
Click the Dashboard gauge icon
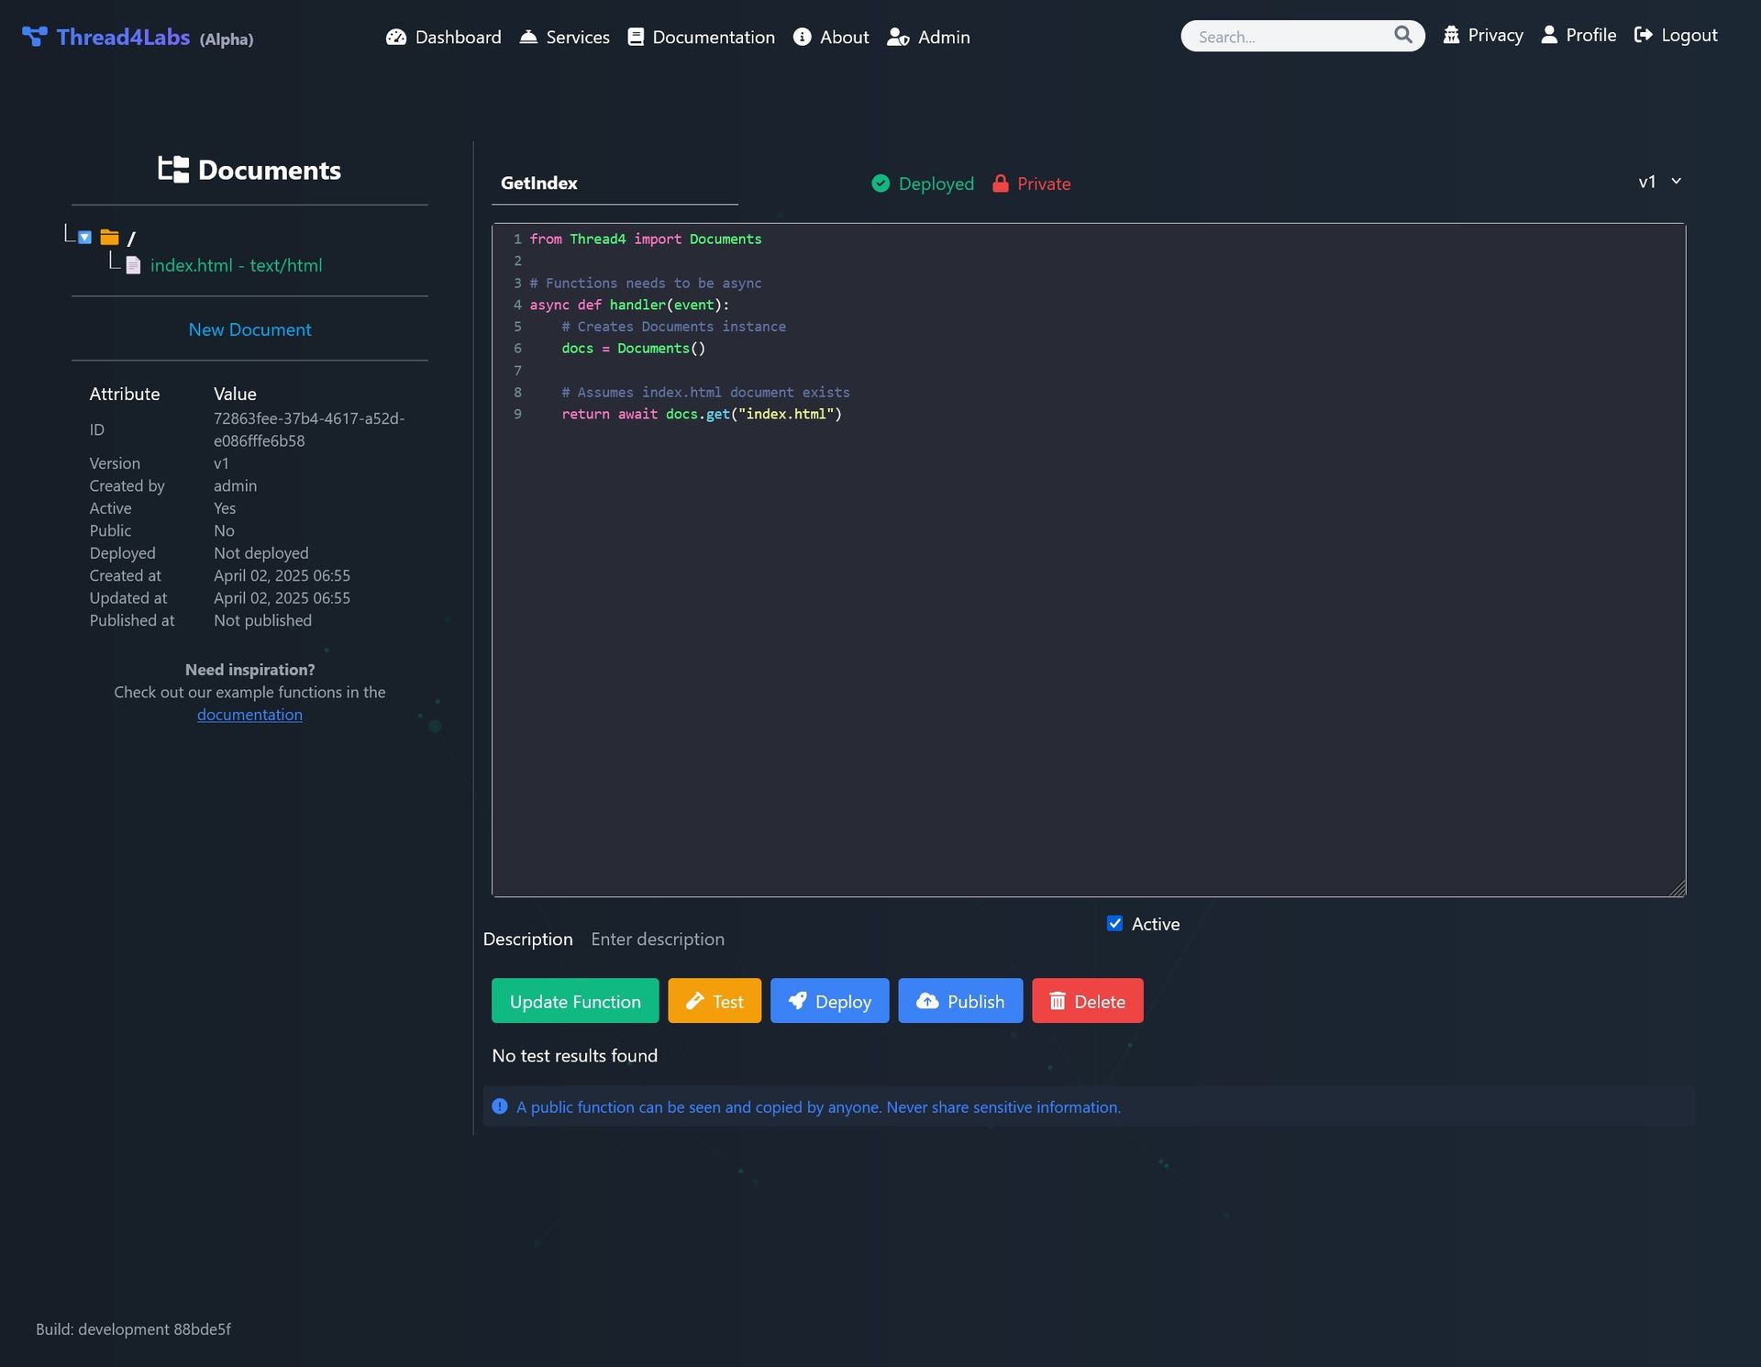click(396, 37)
